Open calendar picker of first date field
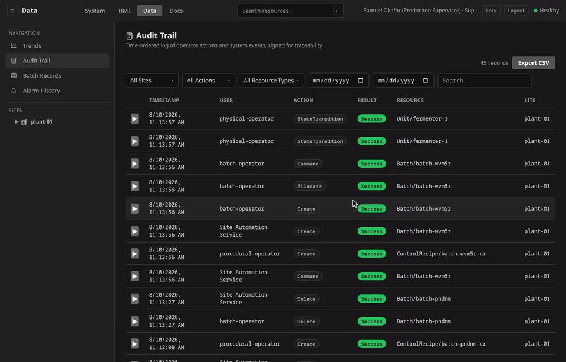Image resolution: width=566 pixels, height=362 pixels. 360,81
